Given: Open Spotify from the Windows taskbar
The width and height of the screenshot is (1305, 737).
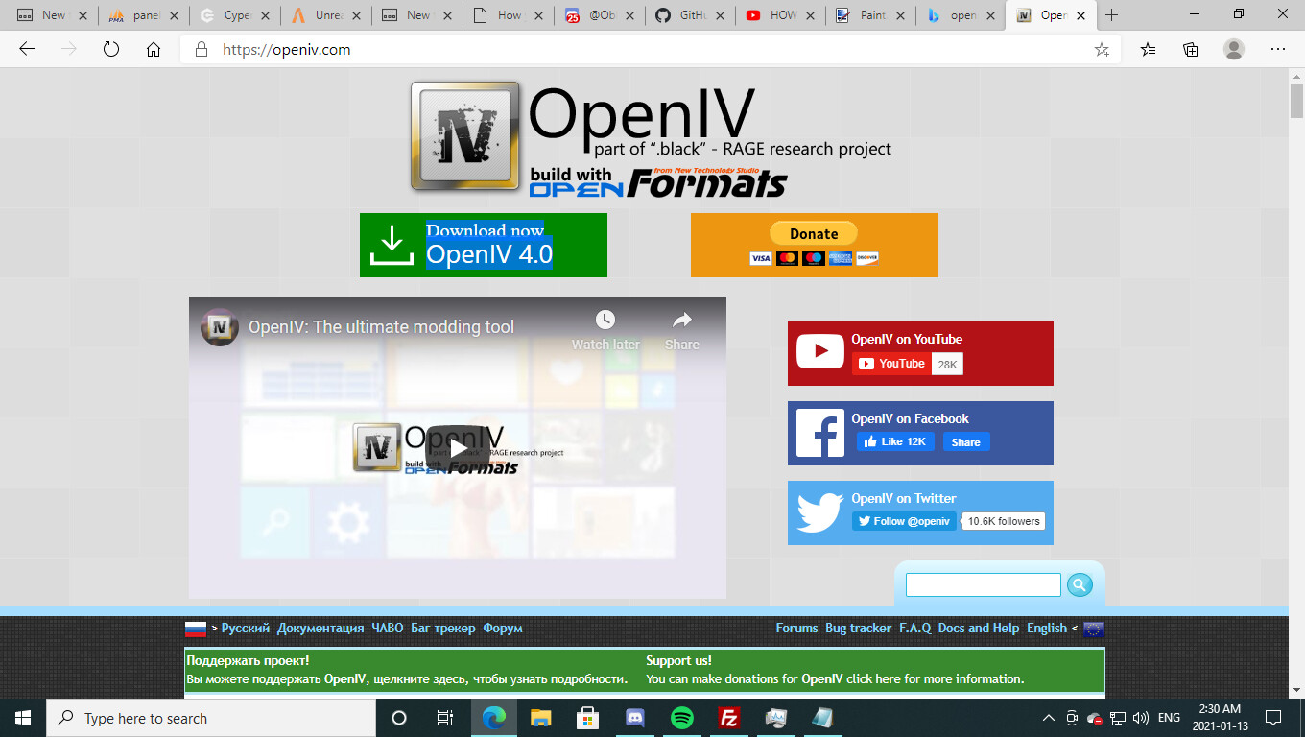Looking at the screenshot, I should [x=682, y=718].
